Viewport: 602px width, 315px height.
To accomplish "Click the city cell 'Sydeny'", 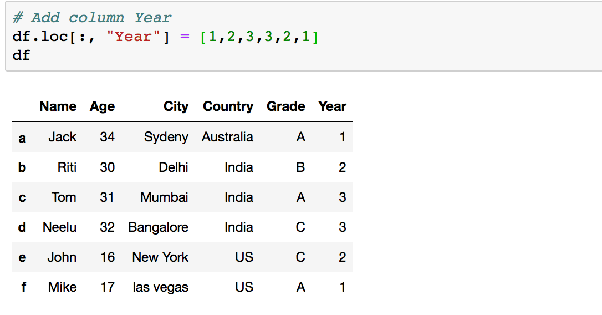I will (166, 138).
